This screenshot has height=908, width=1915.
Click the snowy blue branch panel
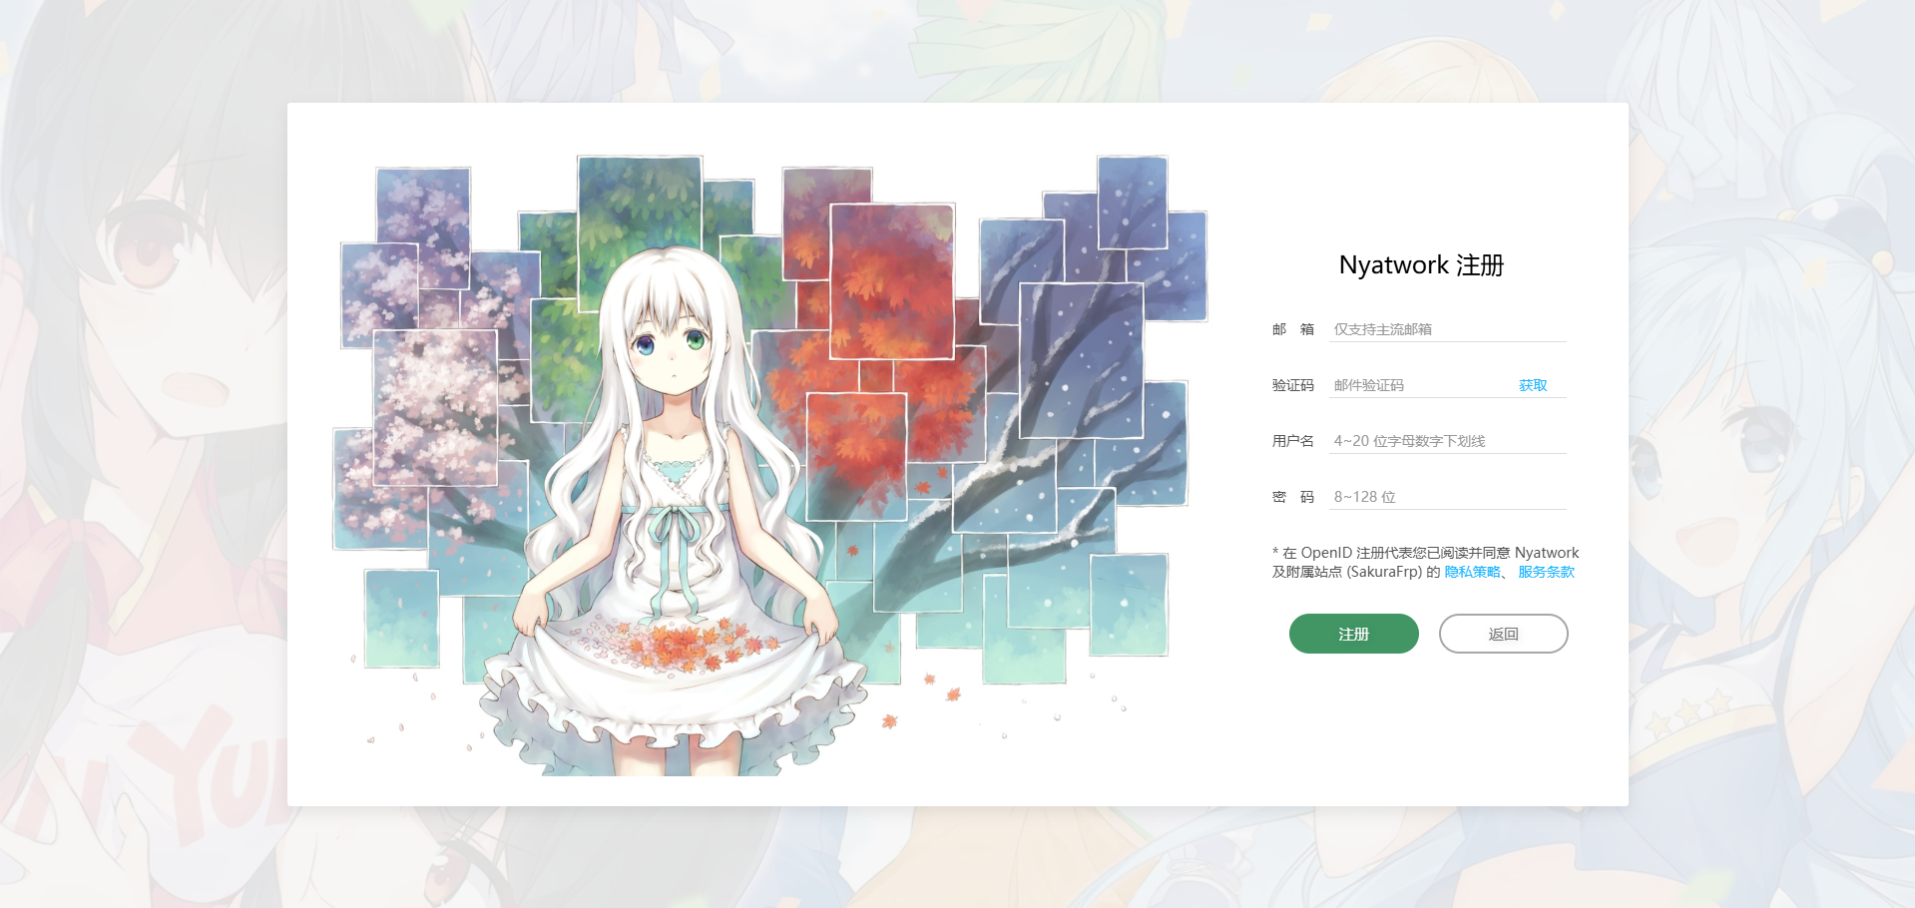point(1081,360)
